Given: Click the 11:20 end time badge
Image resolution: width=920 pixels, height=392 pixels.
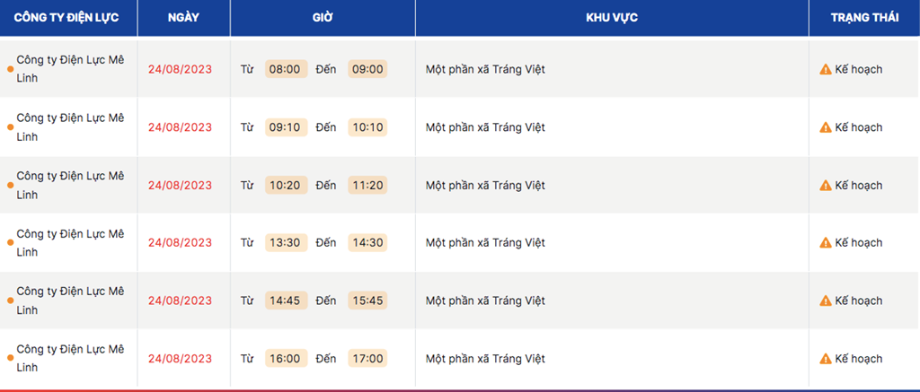Looking at the screenshot, I should coord(367,185).
